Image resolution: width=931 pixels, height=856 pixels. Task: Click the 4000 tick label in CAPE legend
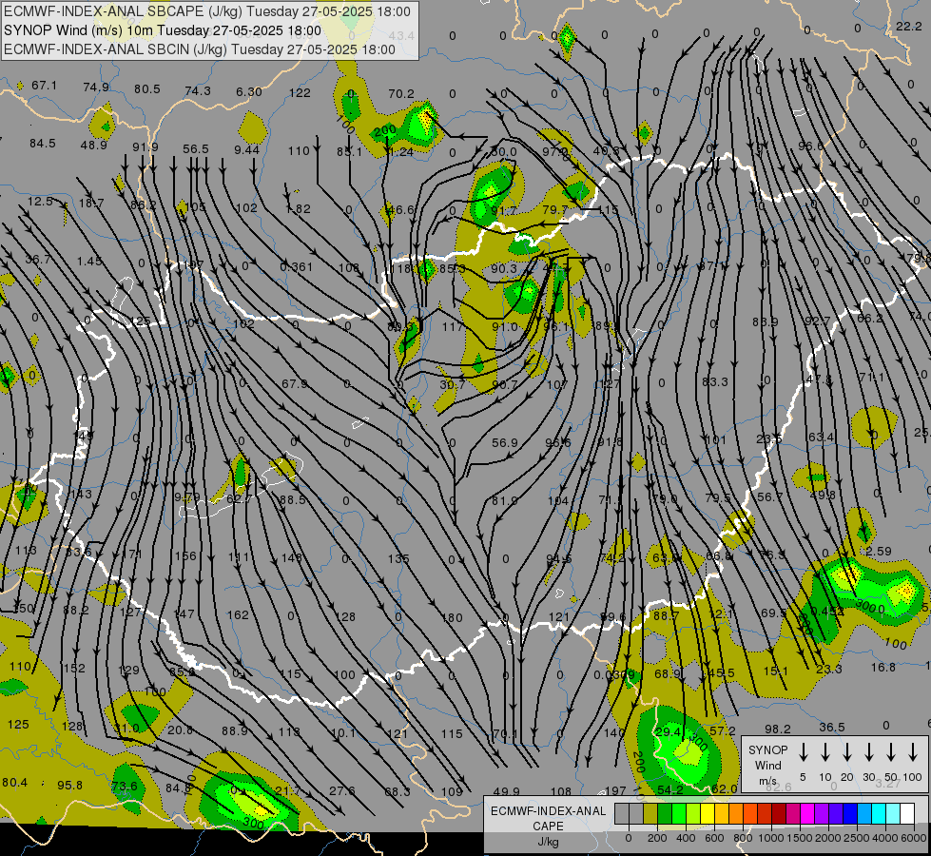885,838
